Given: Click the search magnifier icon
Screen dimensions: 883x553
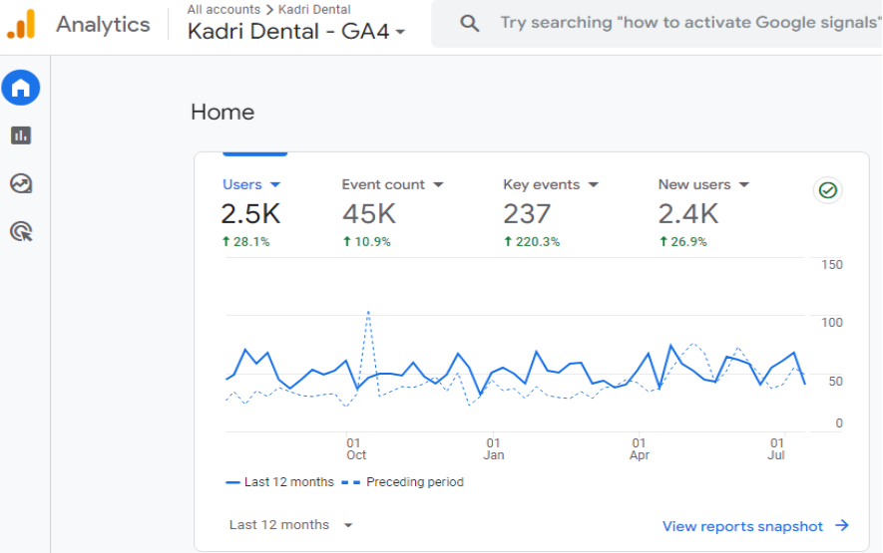Looking at the screenshot, I should [469, 23].
